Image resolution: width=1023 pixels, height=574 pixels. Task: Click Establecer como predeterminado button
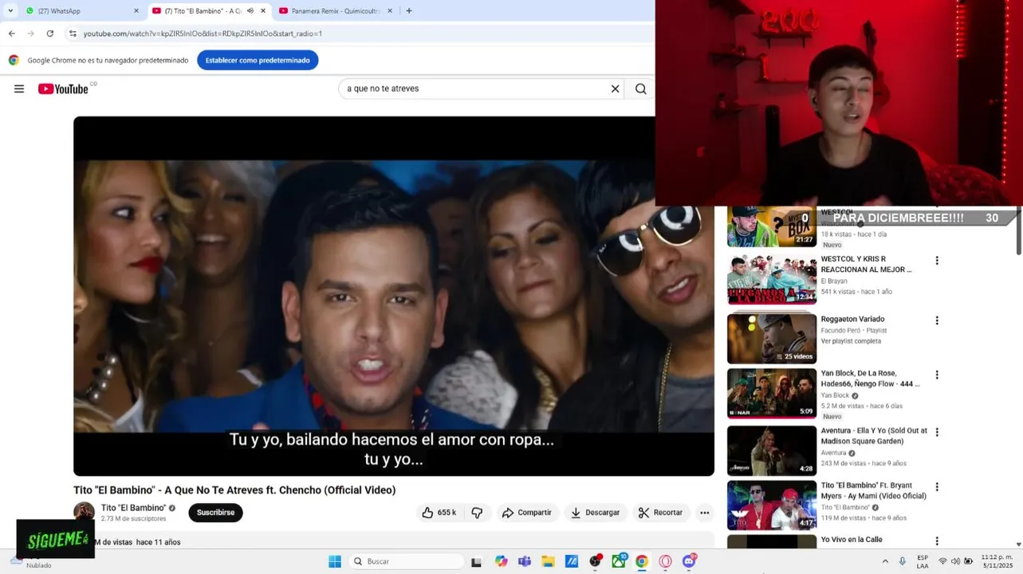coord(258,60)
